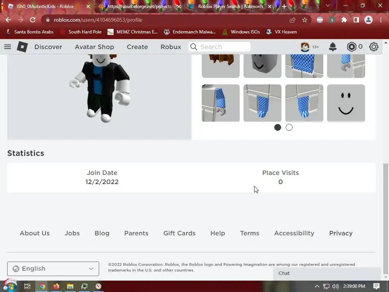Open volume control in system tray
Image resolution: width=389 pixels, height=292 pixels.
[335, 286]
